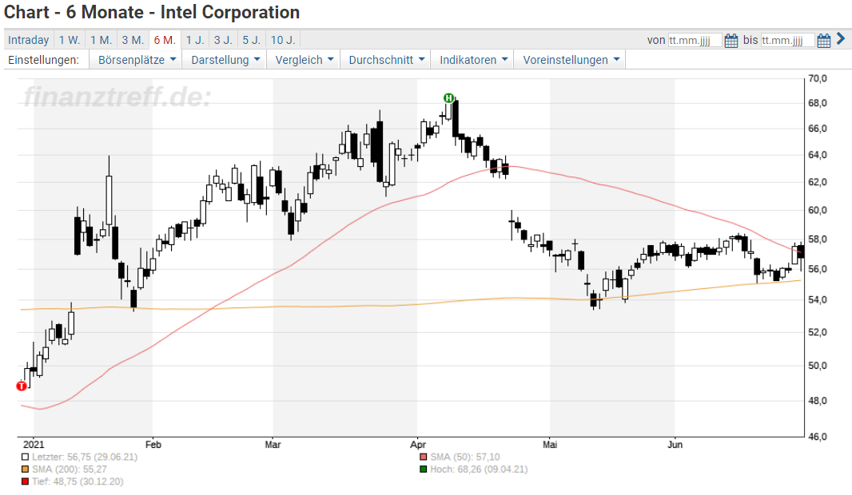
Task: Select the Intraday time range tab
Action: (28, 40)
